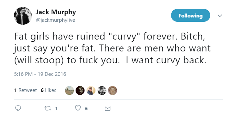Open the marble bust liker avatar

(112, 90)
